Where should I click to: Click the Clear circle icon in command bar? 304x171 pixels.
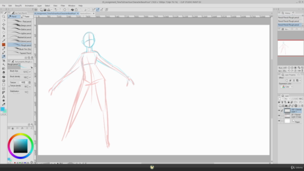pyautogui.click(x=65, y=9)
